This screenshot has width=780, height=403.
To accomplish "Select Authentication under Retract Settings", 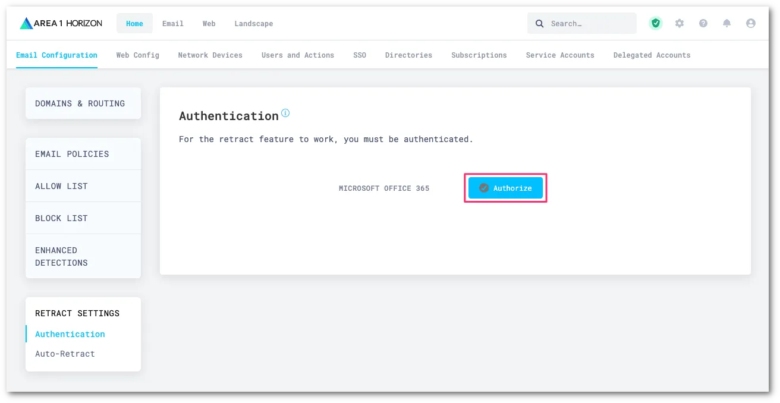I will pyautogui.click(x=70, y=334).
